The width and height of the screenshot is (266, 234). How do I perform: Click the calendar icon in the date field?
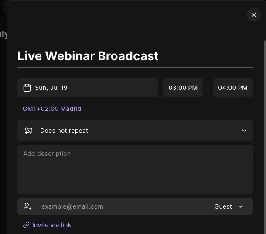point(27,88)
